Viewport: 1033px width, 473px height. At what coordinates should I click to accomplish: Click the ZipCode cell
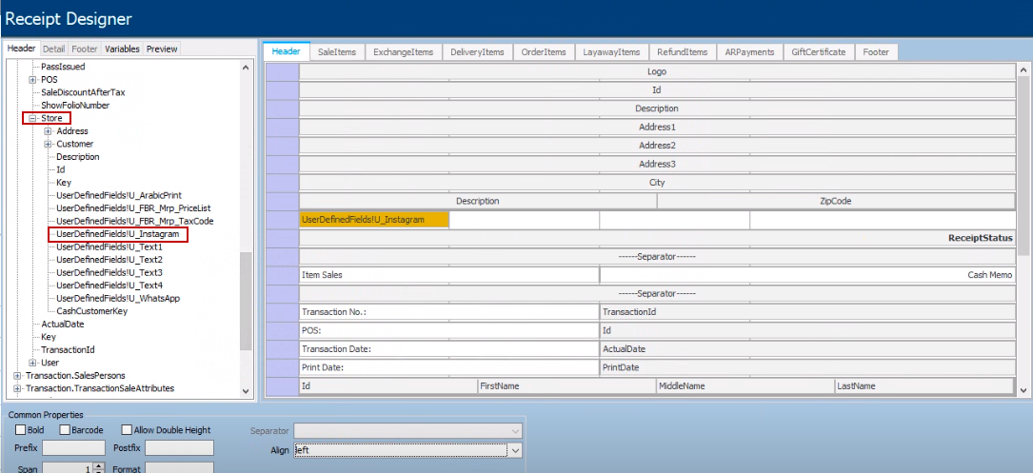pyautogui.click(x=836, y=201)
